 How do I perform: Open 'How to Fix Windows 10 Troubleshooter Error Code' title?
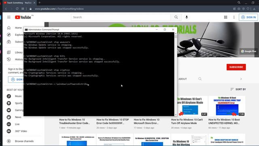[74, 121]
